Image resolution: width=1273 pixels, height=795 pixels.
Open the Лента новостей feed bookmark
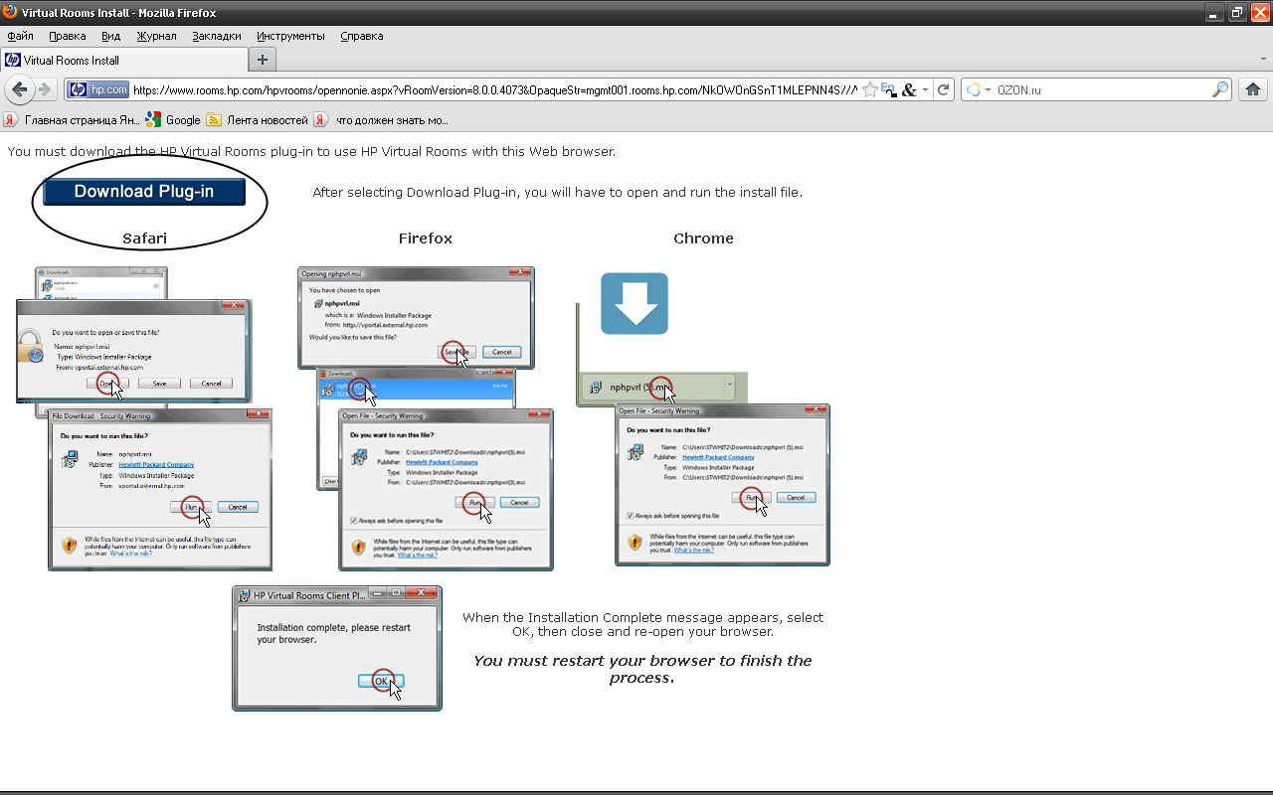coord(258,120)
